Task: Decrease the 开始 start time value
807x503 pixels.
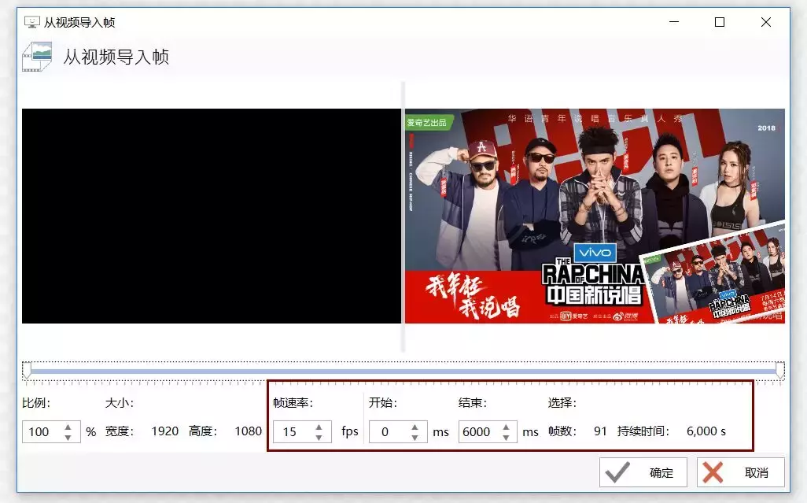Action: (415, 437)
